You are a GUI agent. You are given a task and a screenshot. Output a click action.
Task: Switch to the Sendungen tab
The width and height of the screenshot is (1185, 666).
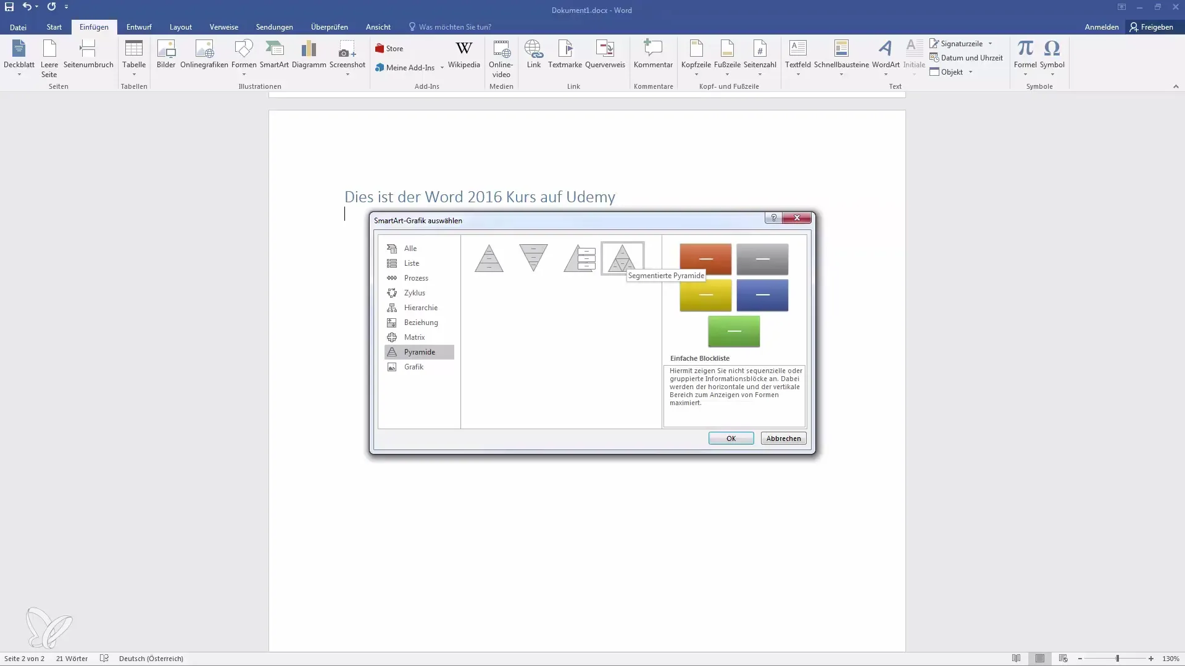pyautogui.click(x=275, y=27)
